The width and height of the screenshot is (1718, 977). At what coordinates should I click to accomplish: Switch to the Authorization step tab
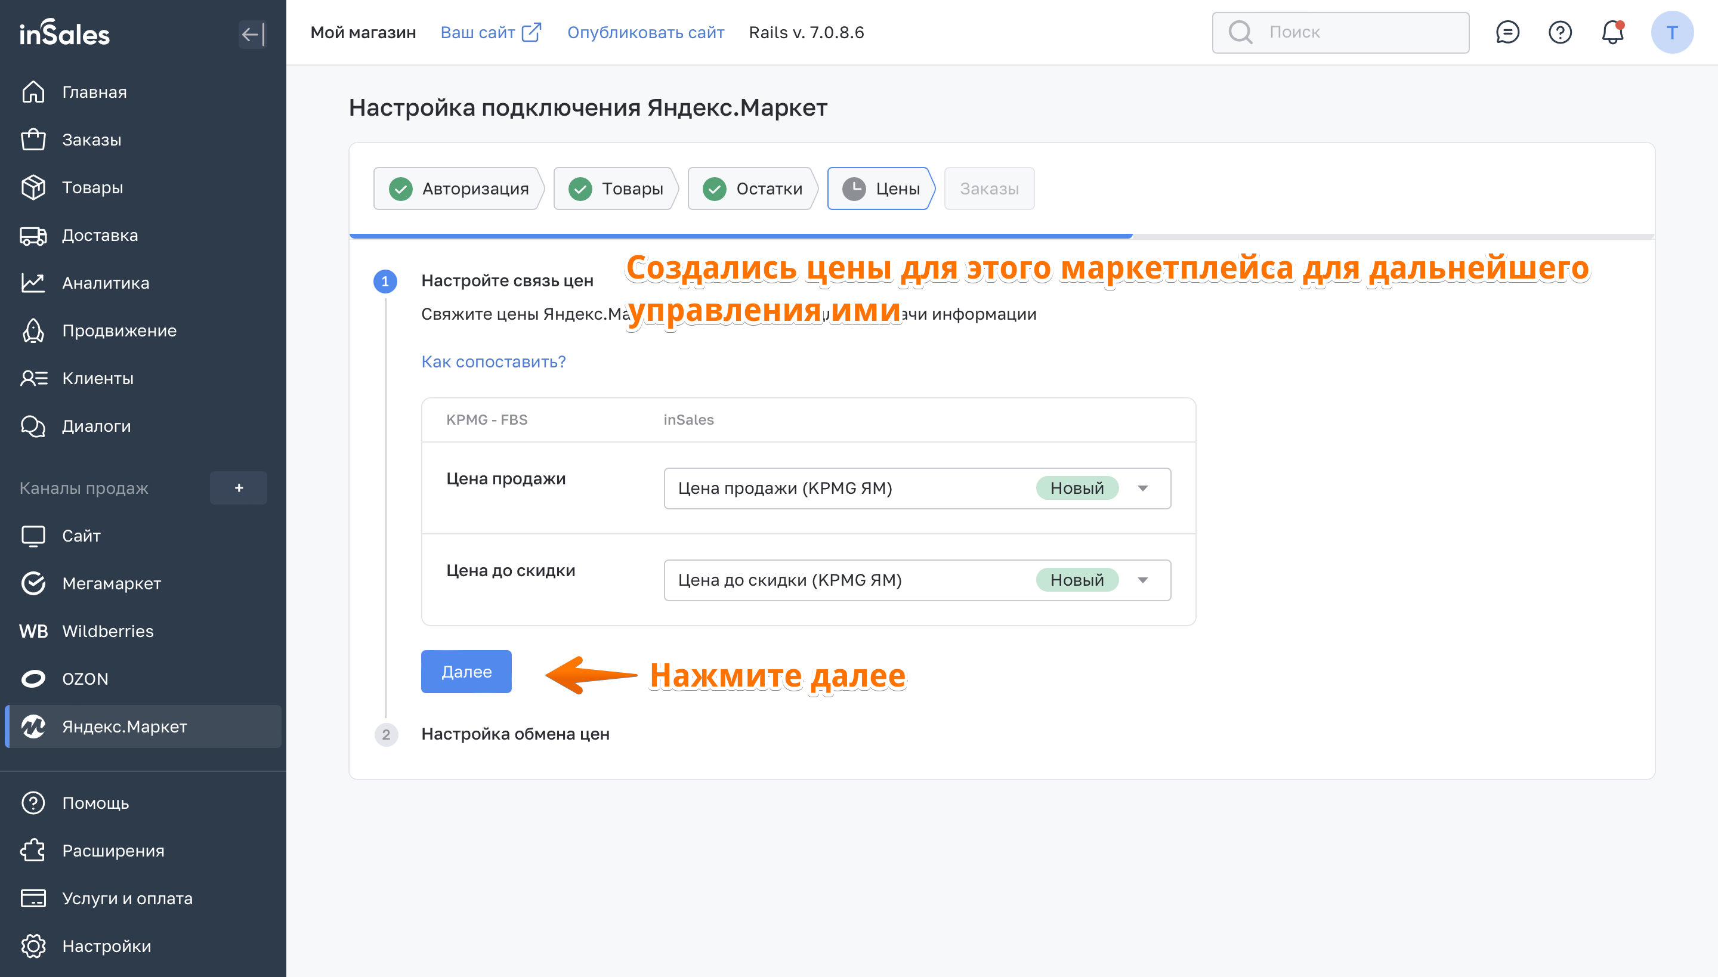[x=459, y=188]
